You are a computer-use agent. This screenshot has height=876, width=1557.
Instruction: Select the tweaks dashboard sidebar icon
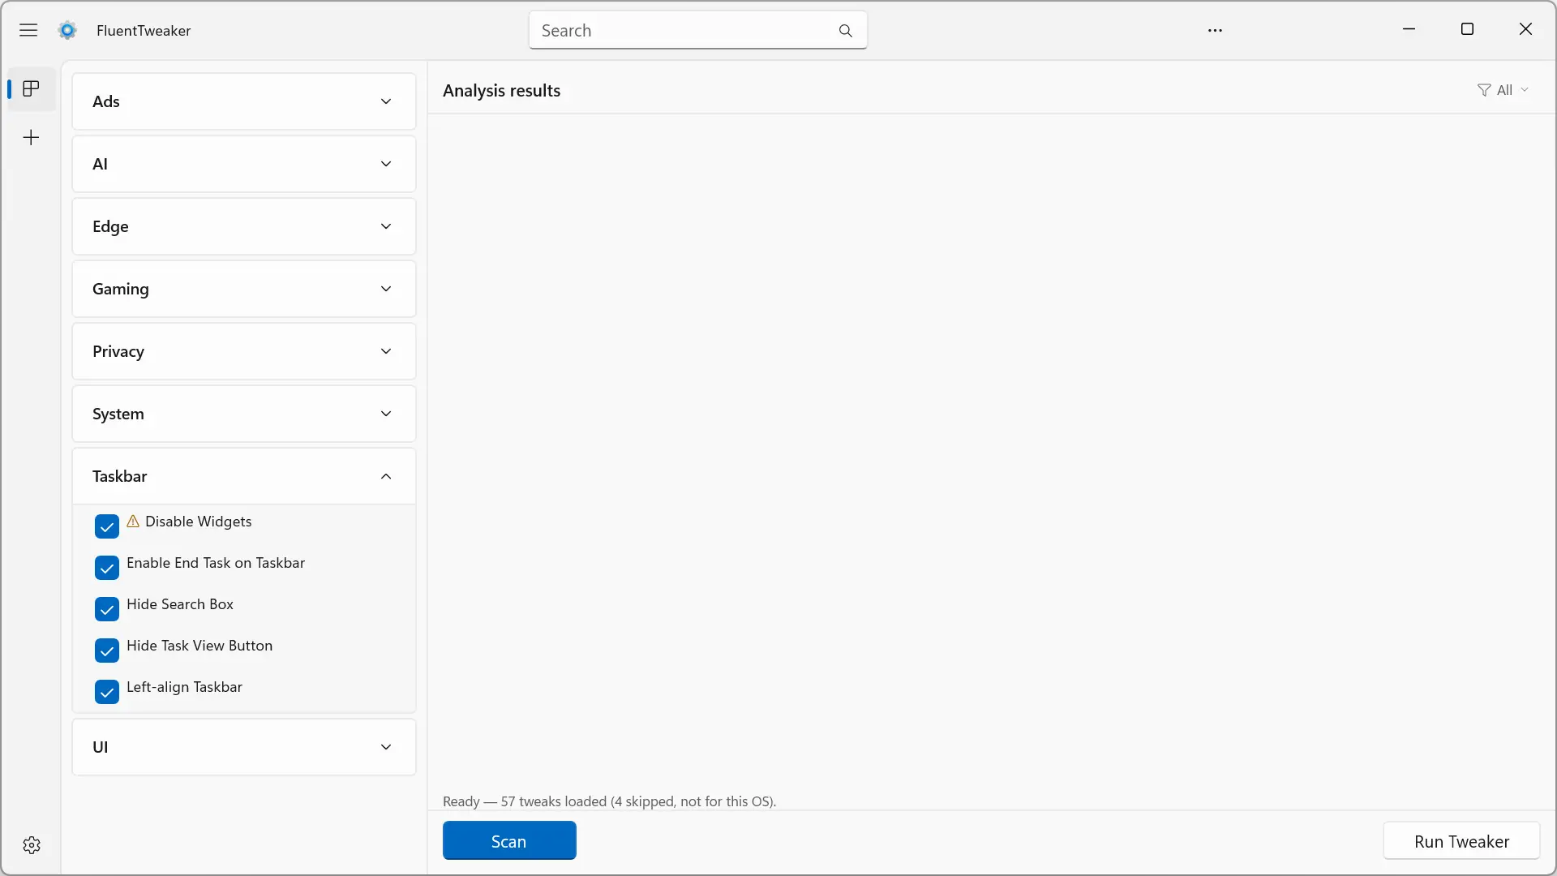pos(31,88)
